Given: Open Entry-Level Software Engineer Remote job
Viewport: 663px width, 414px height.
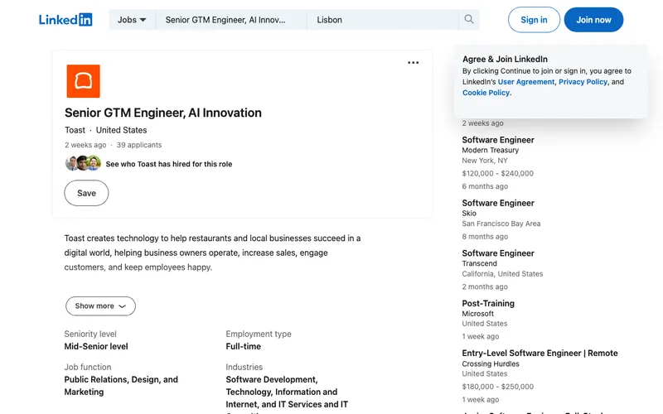Looking at the screenshot, I should [x=540, y=354].
